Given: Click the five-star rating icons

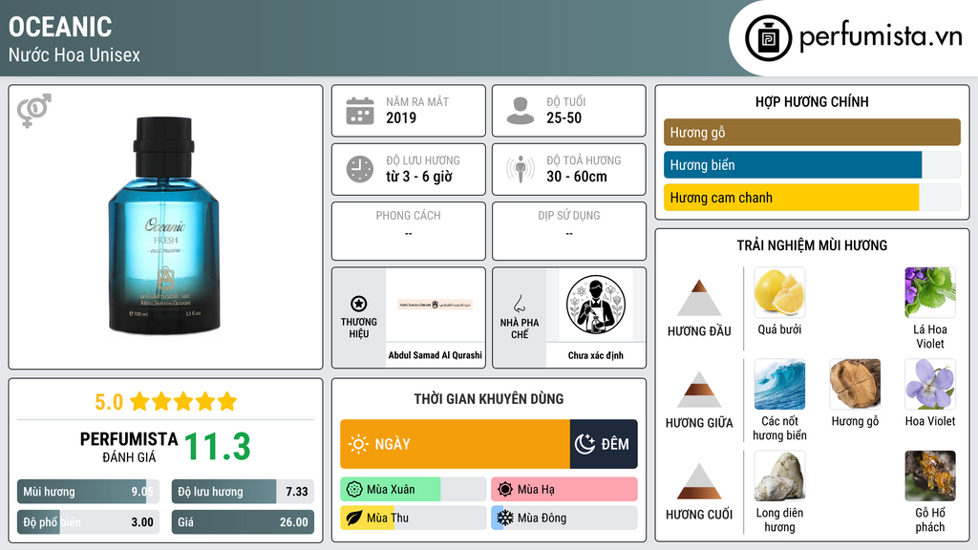Looking at the screenshot, I should click(183, 401).
